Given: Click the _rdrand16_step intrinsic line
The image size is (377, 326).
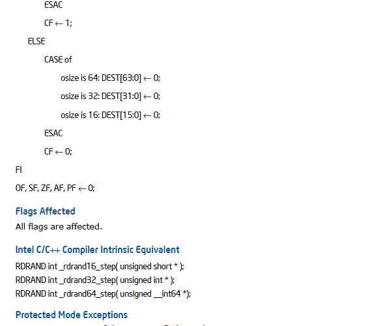Looking at the screenshot, I should click(x=100, y=267).
